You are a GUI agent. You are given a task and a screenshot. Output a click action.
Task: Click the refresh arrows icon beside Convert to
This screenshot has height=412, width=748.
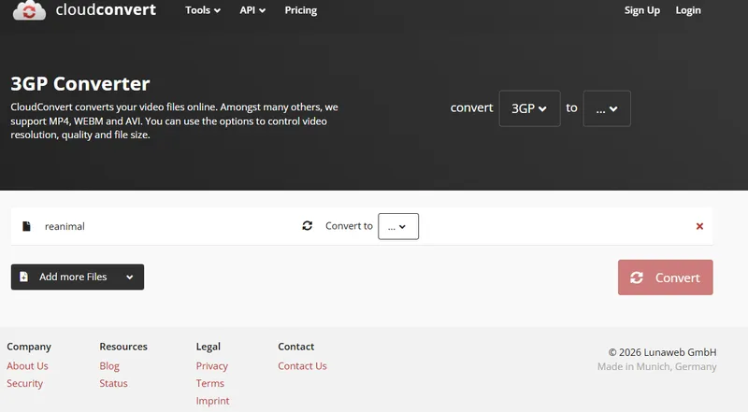click(x=308, y=225)
